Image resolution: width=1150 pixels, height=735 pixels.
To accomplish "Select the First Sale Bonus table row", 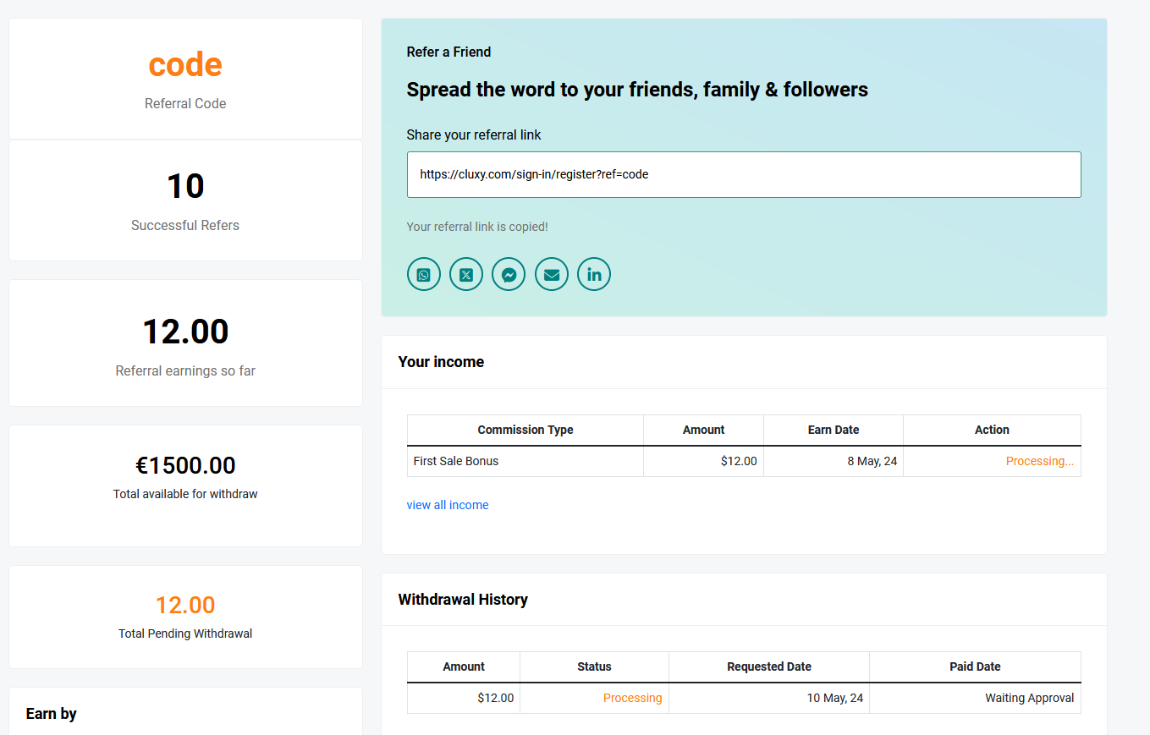I will (x=525, y=461).
